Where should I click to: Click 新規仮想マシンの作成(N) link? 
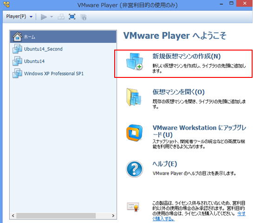(x=187, y=56)
